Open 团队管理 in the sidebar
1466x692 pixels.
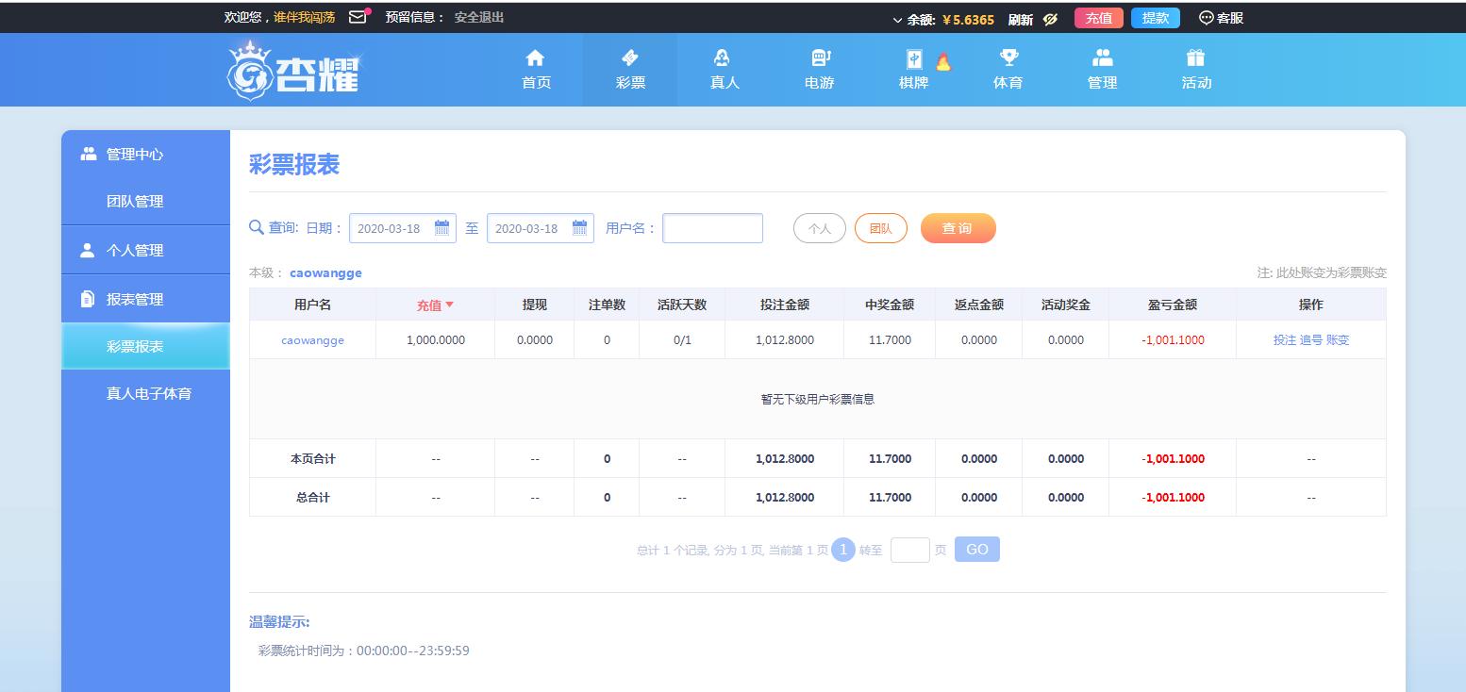pos(135,201)
